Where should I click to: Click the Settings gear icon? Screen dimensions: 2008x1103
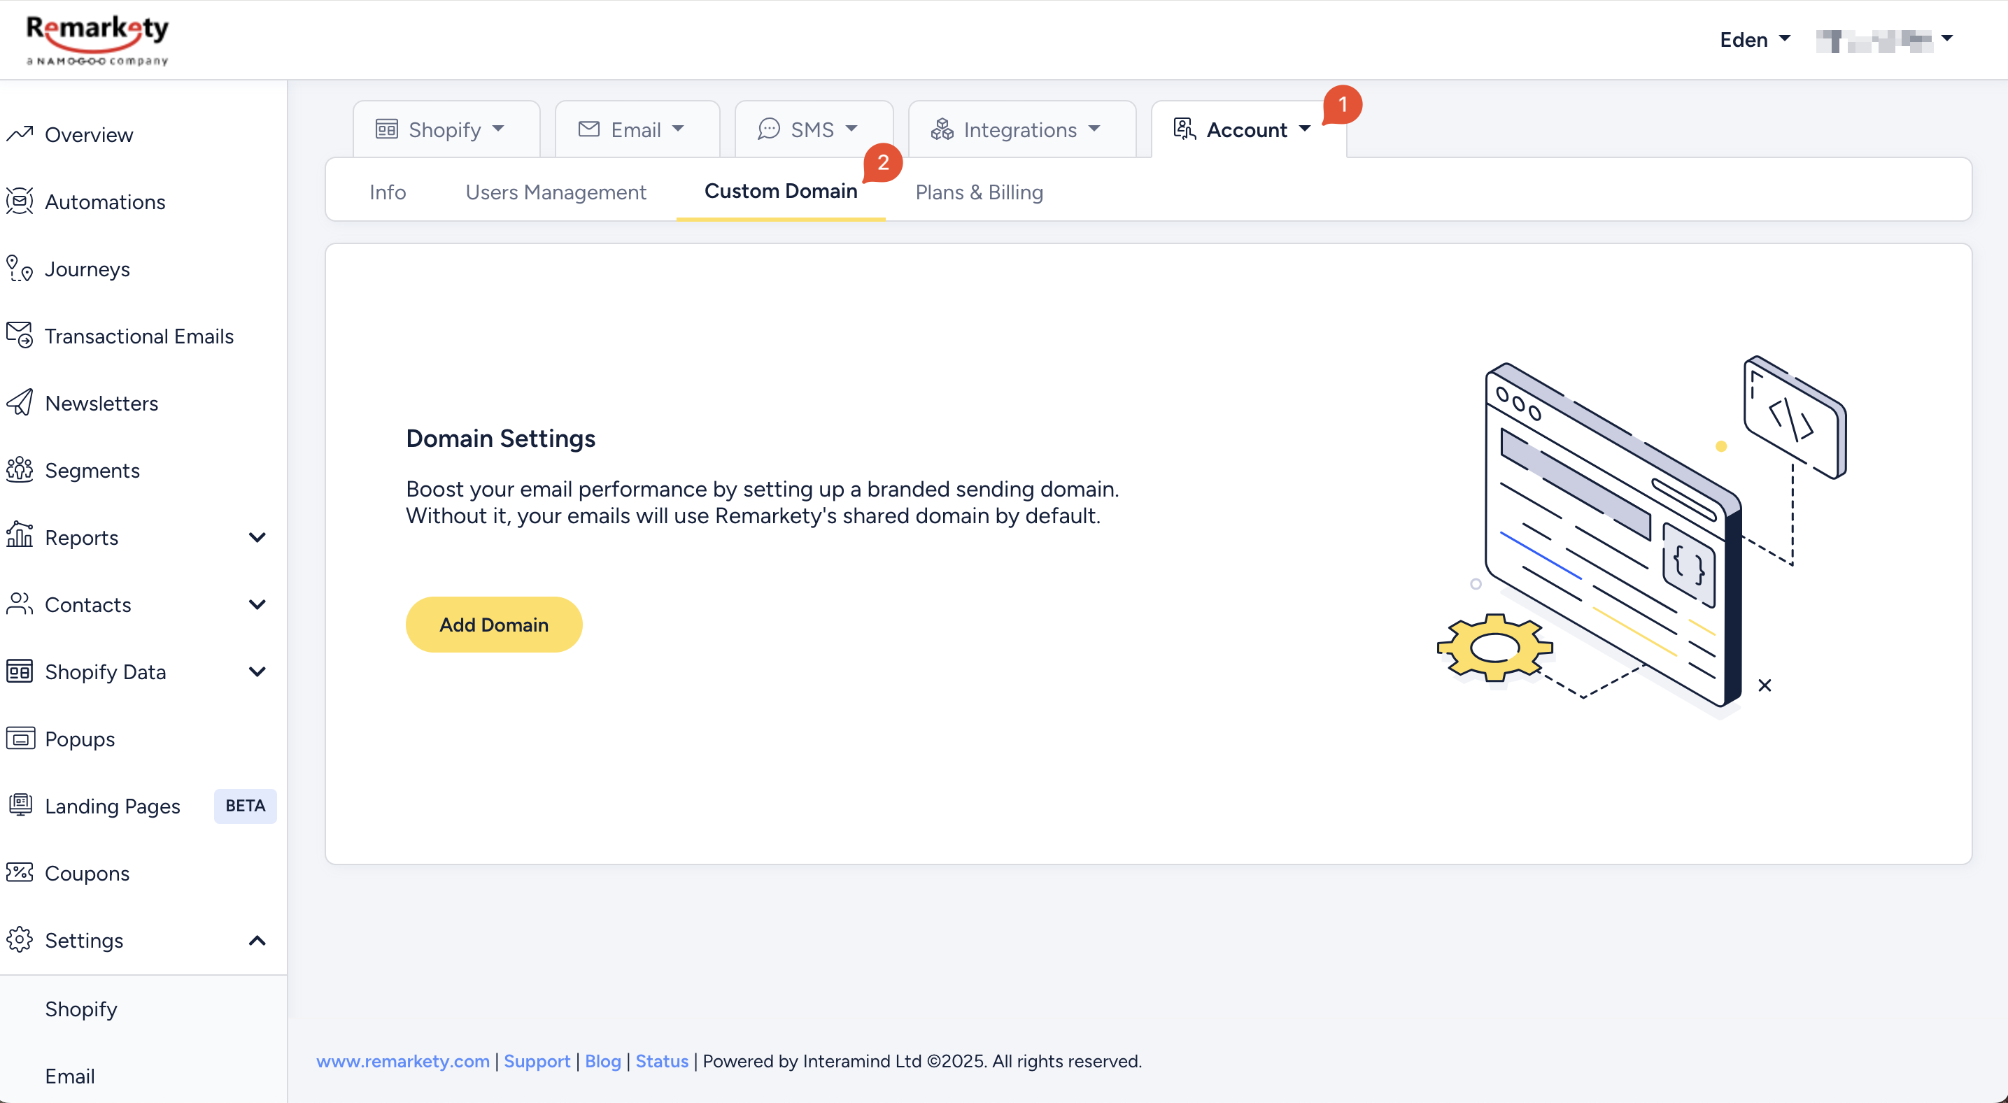[x=20, y=939]
